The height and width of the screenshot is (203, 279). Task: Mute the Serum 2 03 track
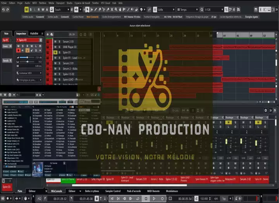55,41
